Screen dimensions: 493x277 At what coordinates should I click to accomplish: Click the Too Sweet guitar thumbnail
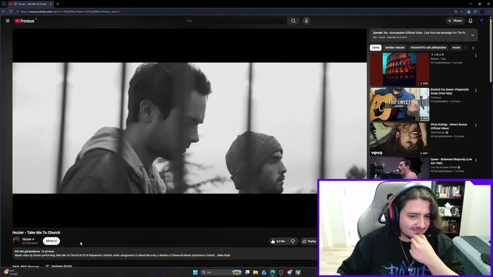[x=399, y=104]
